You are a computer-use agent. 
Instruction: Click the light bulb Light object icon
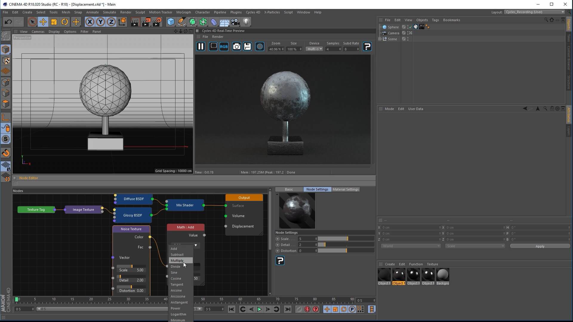pyautogui.click(x=246, y=22)
